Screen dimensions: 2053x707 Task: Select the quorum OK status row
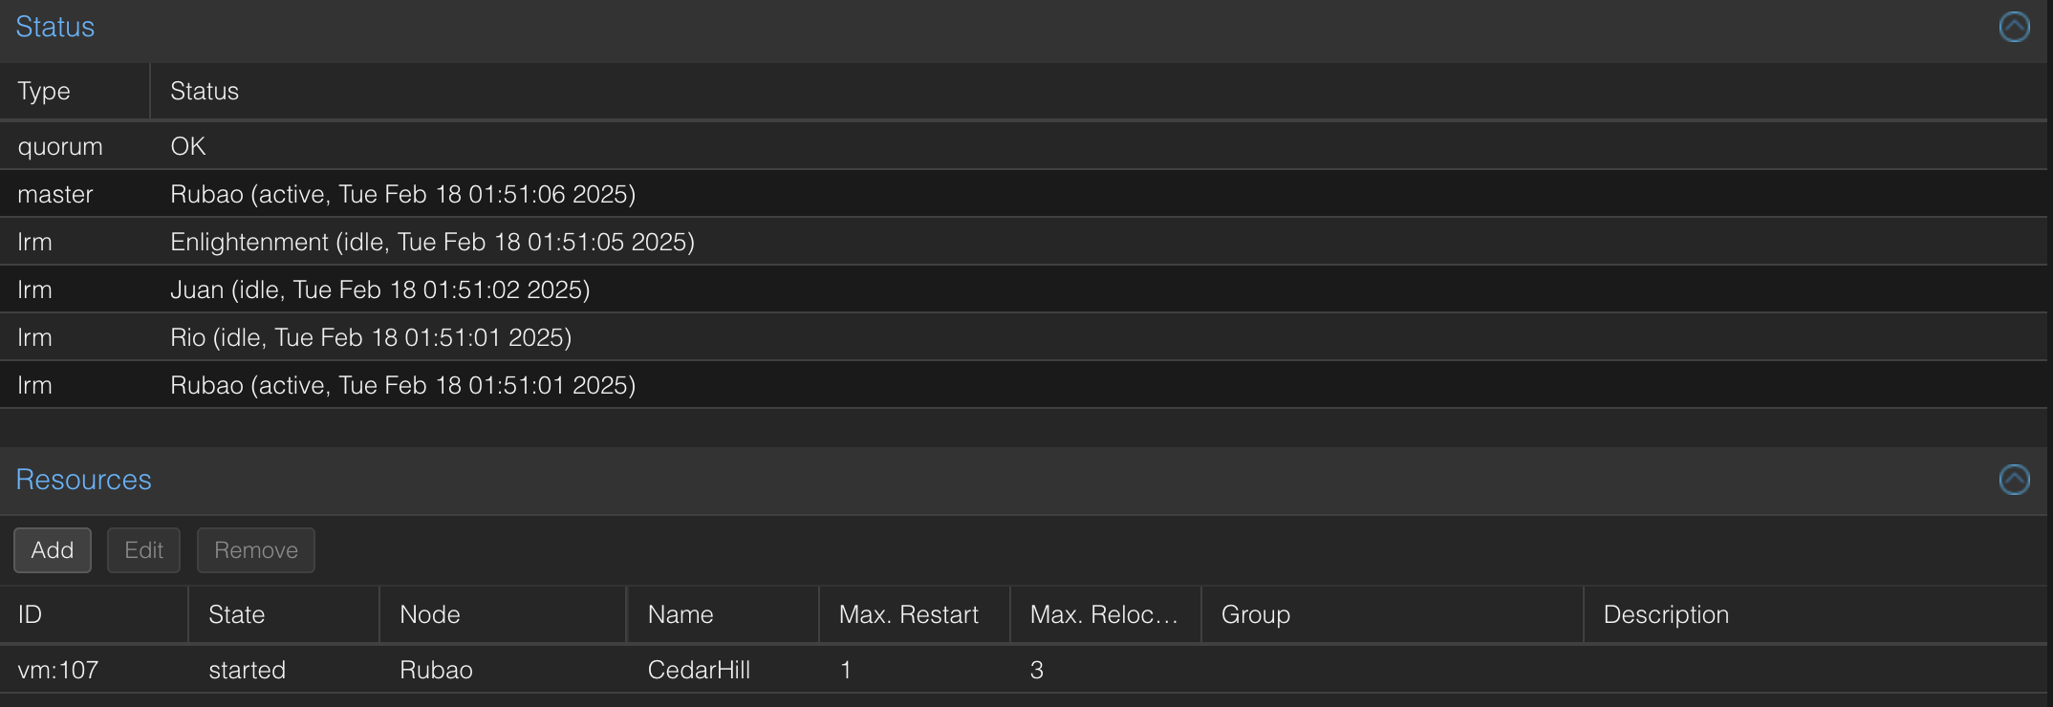tap(1023, 146)
